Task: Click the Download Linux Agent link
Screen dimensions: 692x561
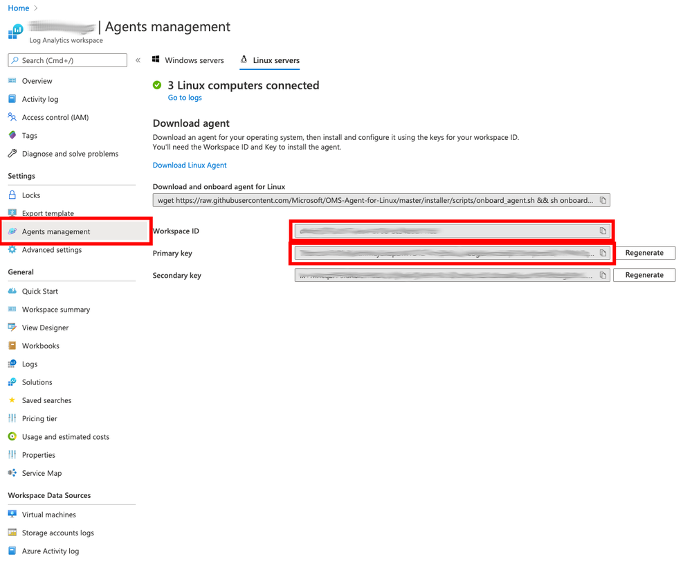Action: tap(189, 165)
